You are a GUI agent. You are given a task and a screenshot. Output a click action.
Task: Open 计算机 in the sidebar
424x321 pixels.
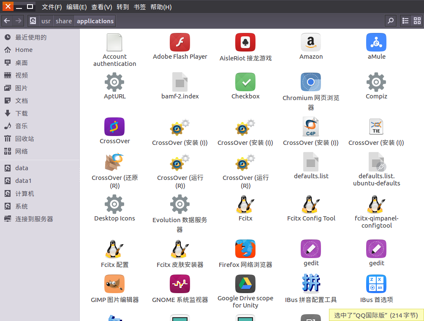point(40,193)
